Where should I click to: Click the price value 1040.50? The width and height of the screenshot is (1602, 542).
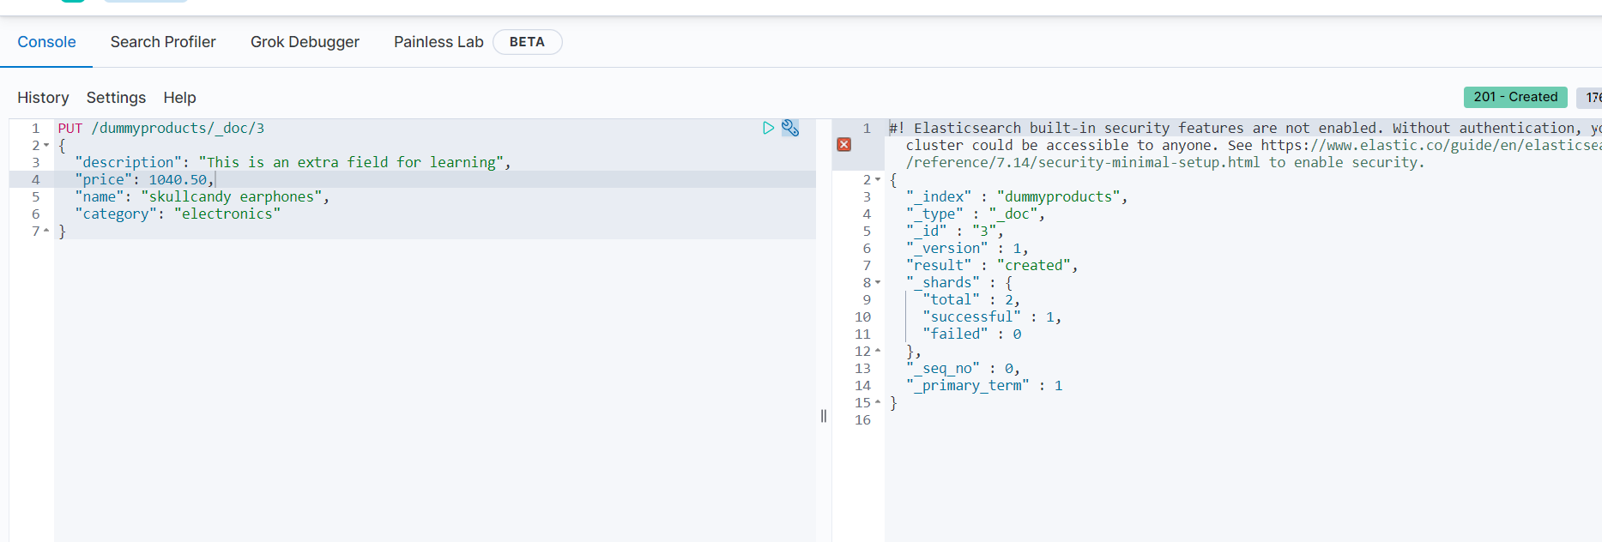pos(178,179)
